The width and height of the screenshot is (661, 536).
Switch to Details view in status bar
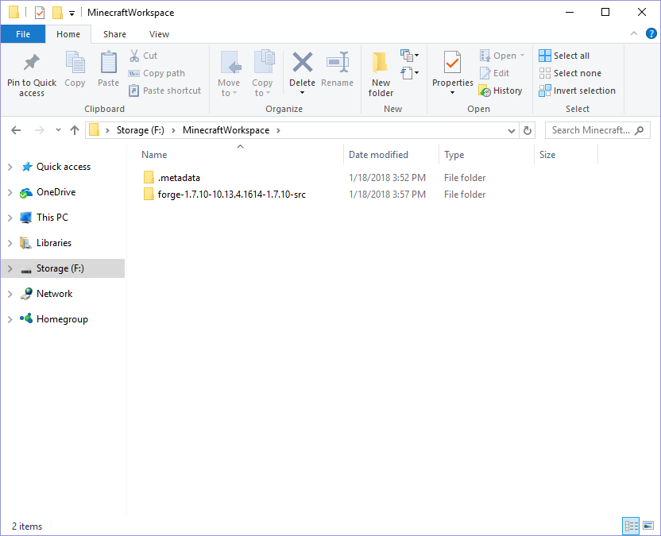point(631,526)
